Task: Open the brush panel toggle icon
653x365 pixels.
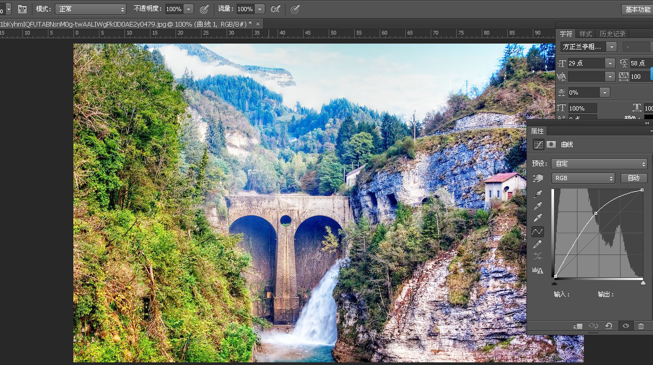Action: point(22,9)
